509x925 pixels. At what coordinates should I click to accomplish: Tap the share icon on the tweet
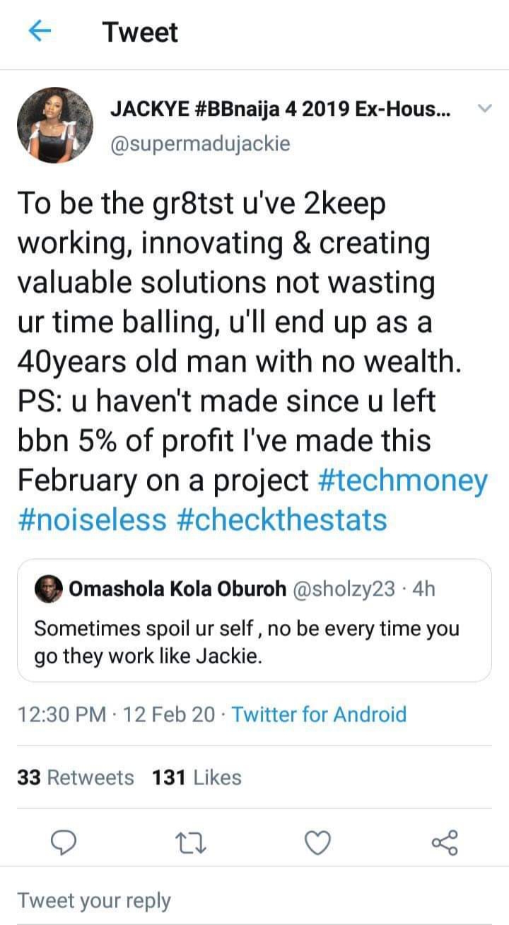point(445,842)
